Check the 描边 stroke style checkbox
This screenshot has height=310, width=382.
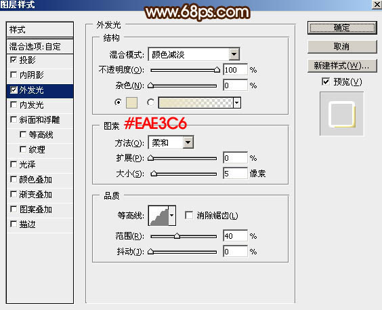(x=14, y=224)
